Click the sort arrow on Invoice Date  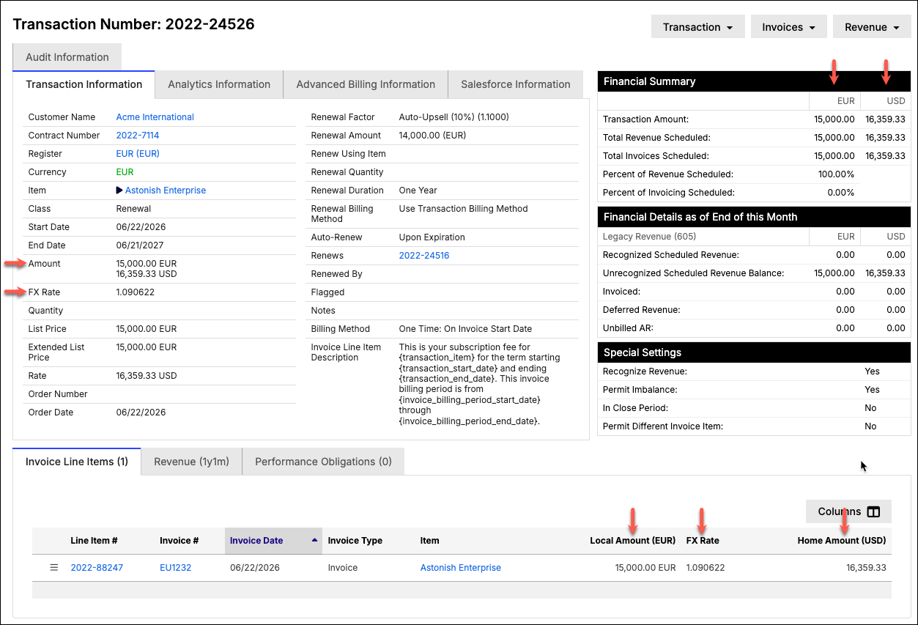pyautogui.click(x=314, y=540)
